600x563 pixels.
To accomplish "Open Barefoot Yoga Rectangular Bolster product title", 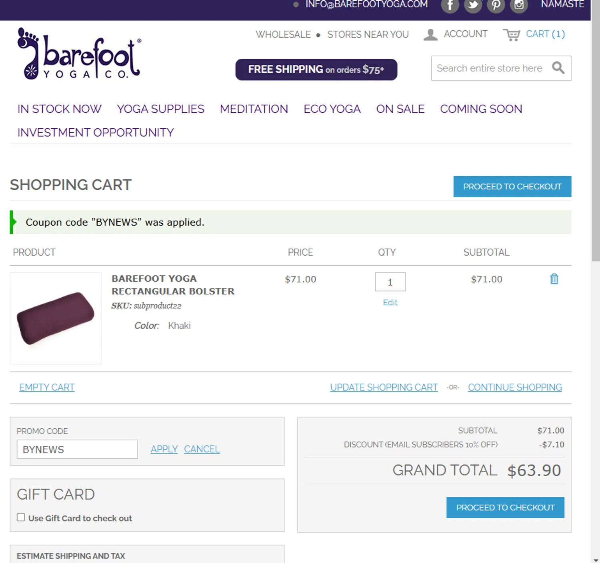I will [173, 285].
